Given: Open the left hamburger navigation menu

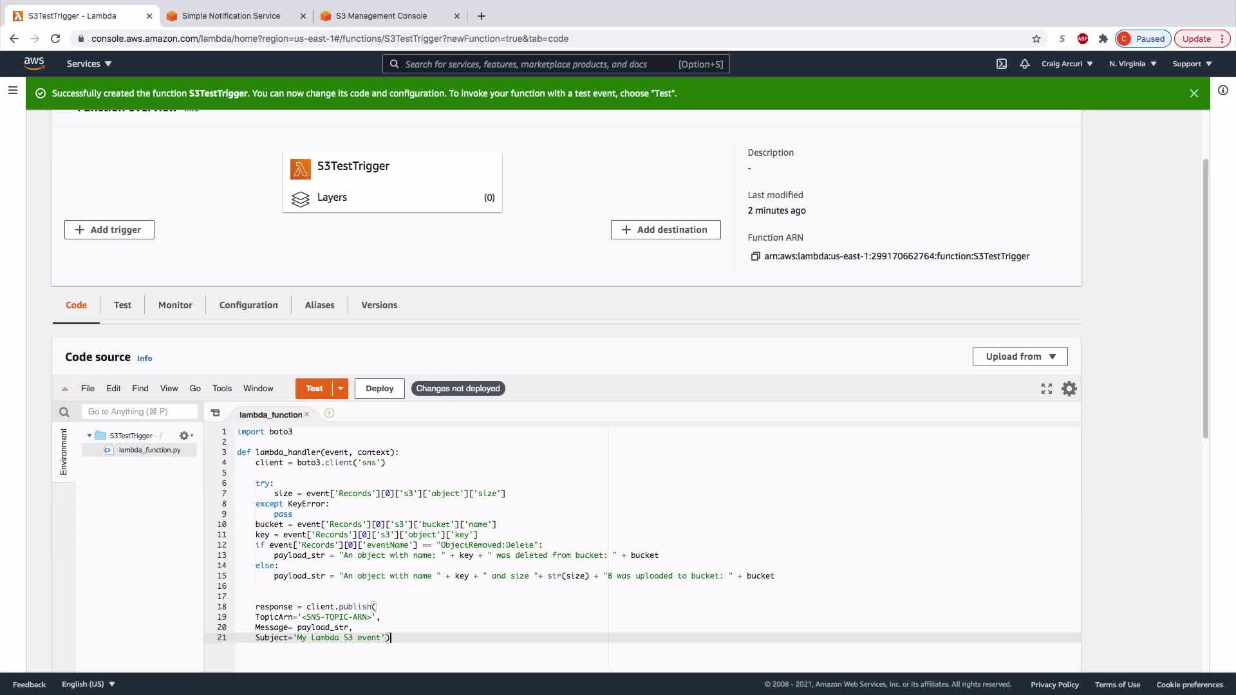Looking at the screenshot, I should [x=12, y=90].
